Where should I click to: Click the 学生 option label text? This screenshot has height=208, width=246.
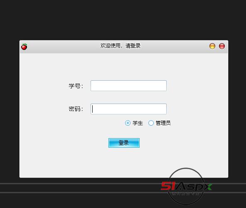pos(138,123)
